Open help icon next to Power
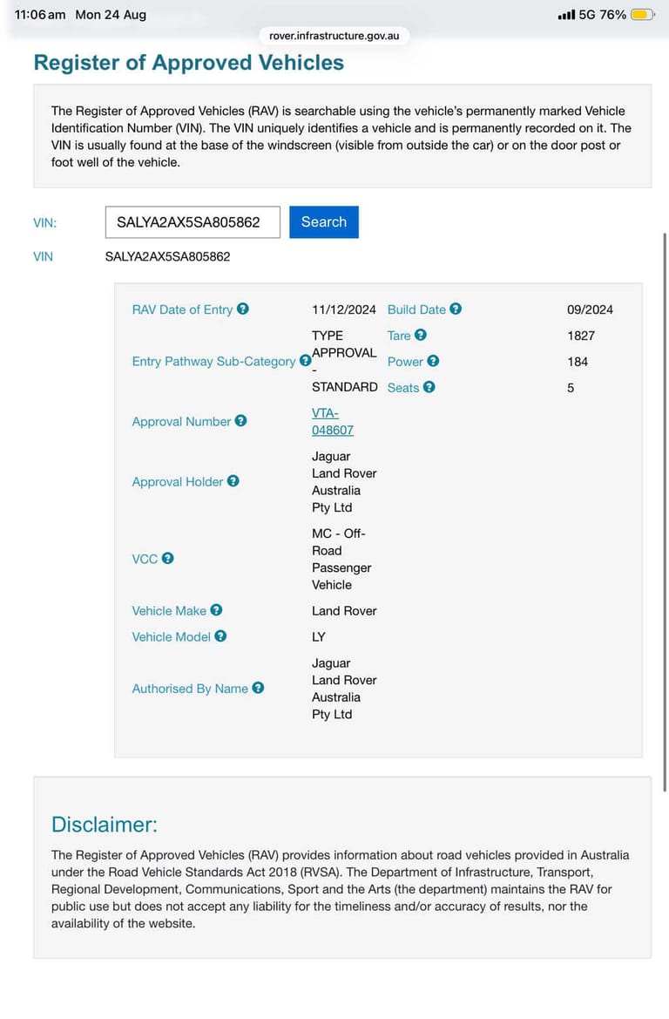Viewport: 669px width, 1019px height. point(433,361)
